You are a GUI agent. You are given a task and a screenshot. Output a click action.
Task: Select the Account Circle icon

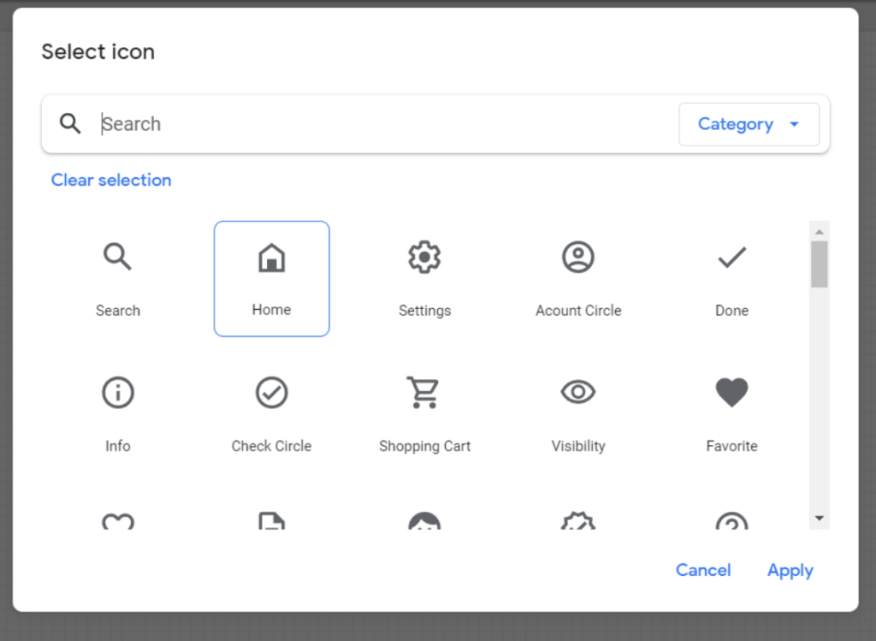pos(578,278)
